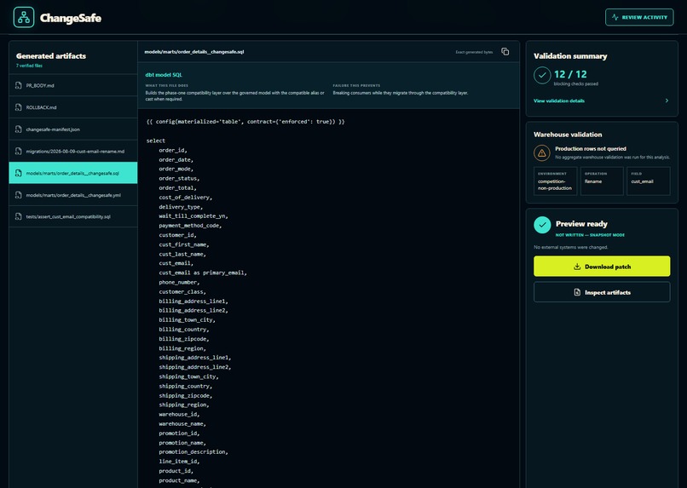Click the document icon in Inspect artifacts
Viewport: 687px width, 488px height.
pos(577,292)
